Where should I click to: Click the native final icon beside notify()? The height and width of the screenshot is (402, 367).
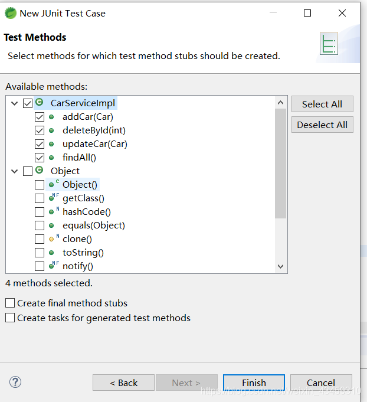coord(54,265)
